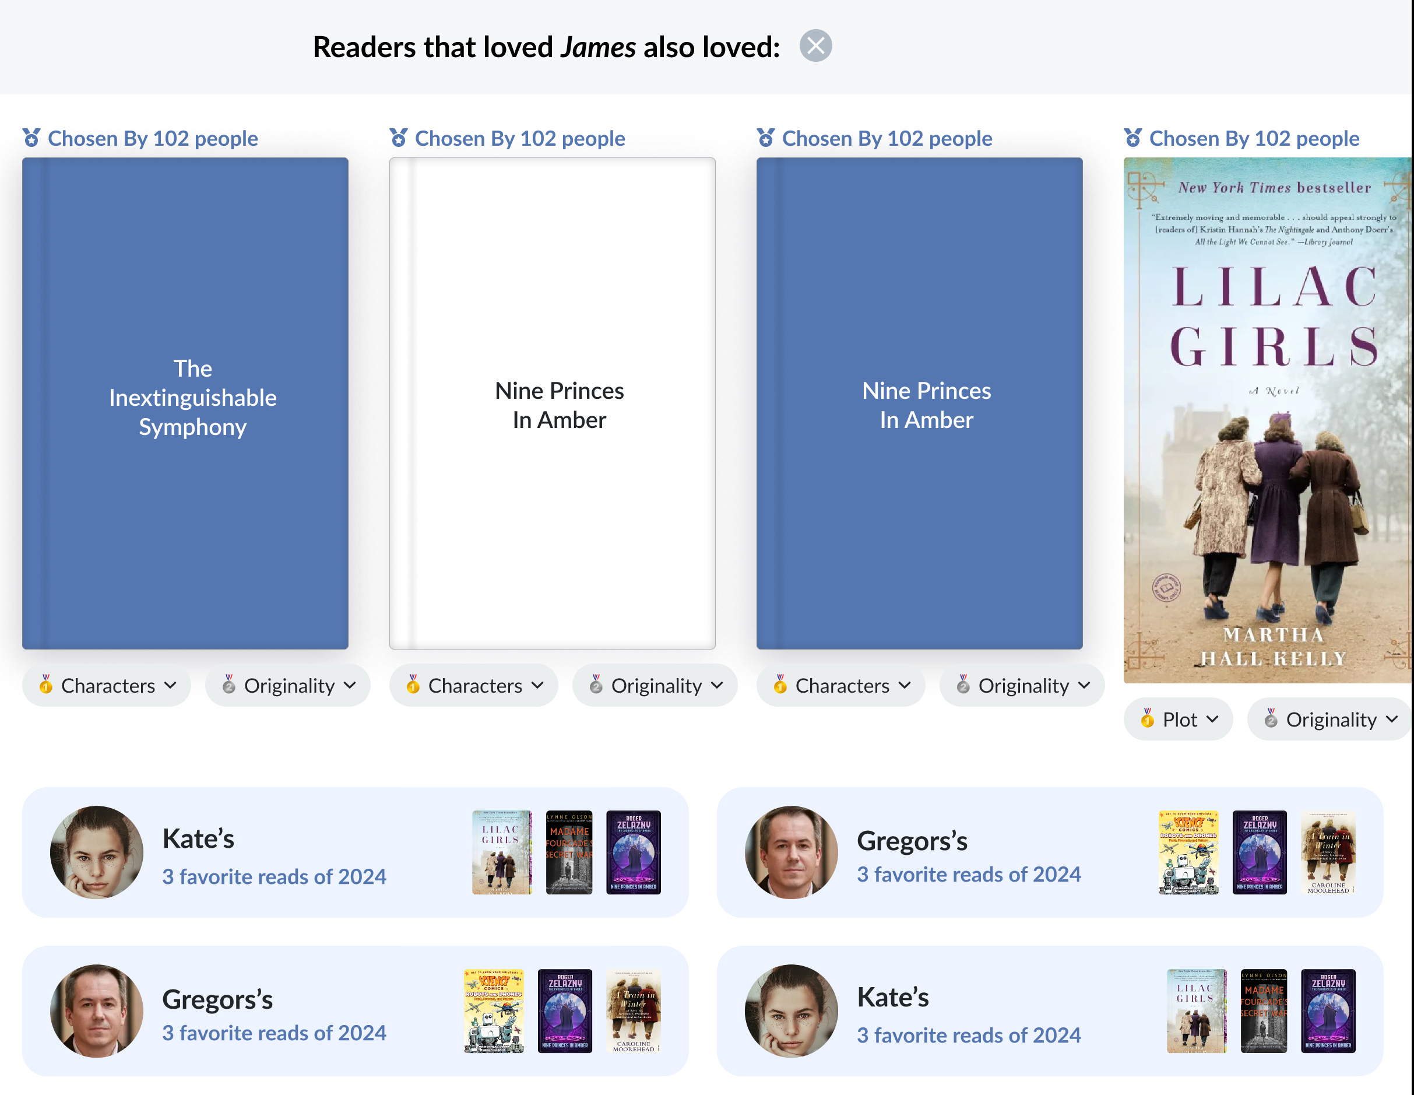Click Kate's avatar in top-left card
Screen dimensions: 1414x1095
tap(97, 851)
